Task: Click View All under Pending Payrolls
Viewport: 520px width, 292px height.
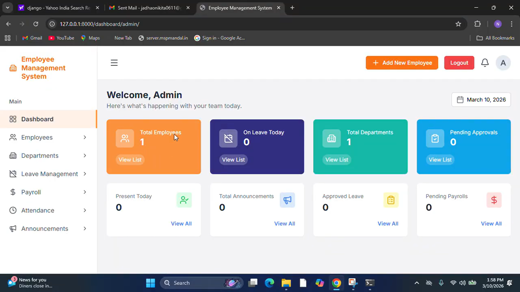Action: click(491, 224)
